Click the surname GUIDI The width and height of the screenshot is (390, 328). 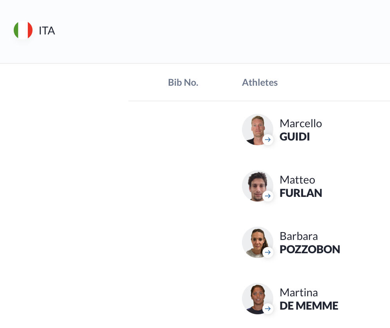click(x=294, y=137)
